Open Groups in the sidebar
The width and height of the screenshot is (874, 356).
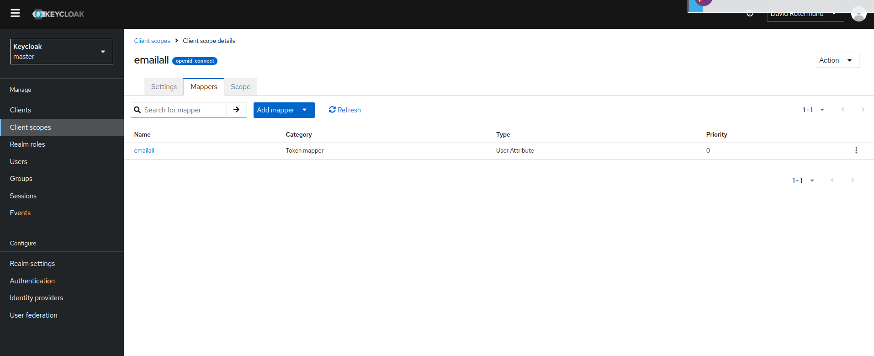[62, 179]
